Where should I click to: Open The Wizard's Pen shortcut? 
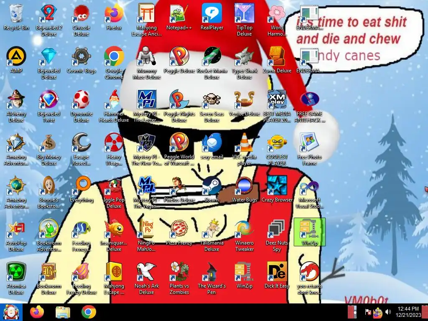pyautogui.click(x=212, y=279)
